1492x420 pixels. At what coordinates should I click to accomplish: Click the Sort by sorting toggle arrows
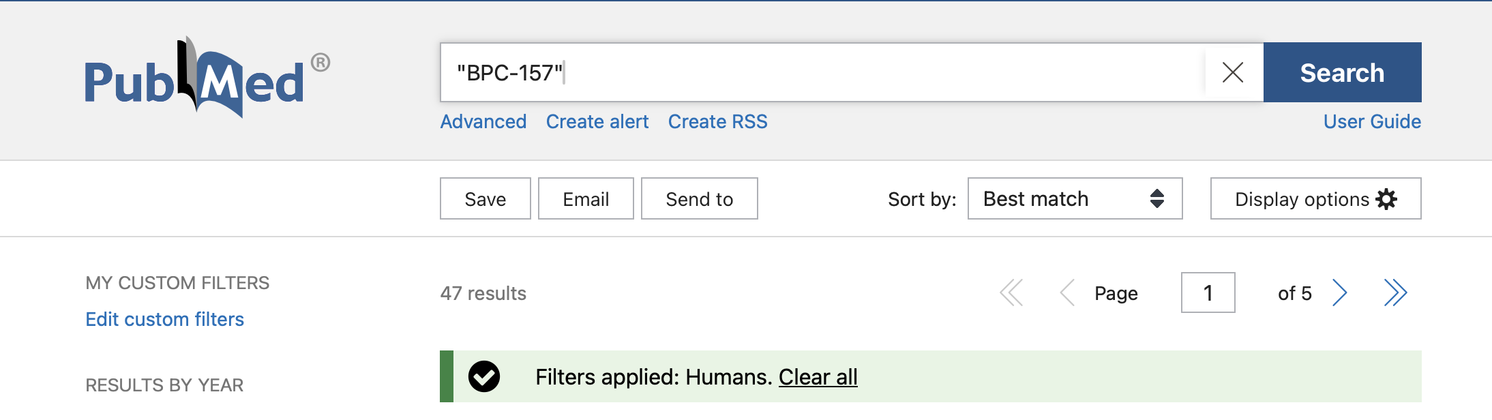tap(1158, 198)
